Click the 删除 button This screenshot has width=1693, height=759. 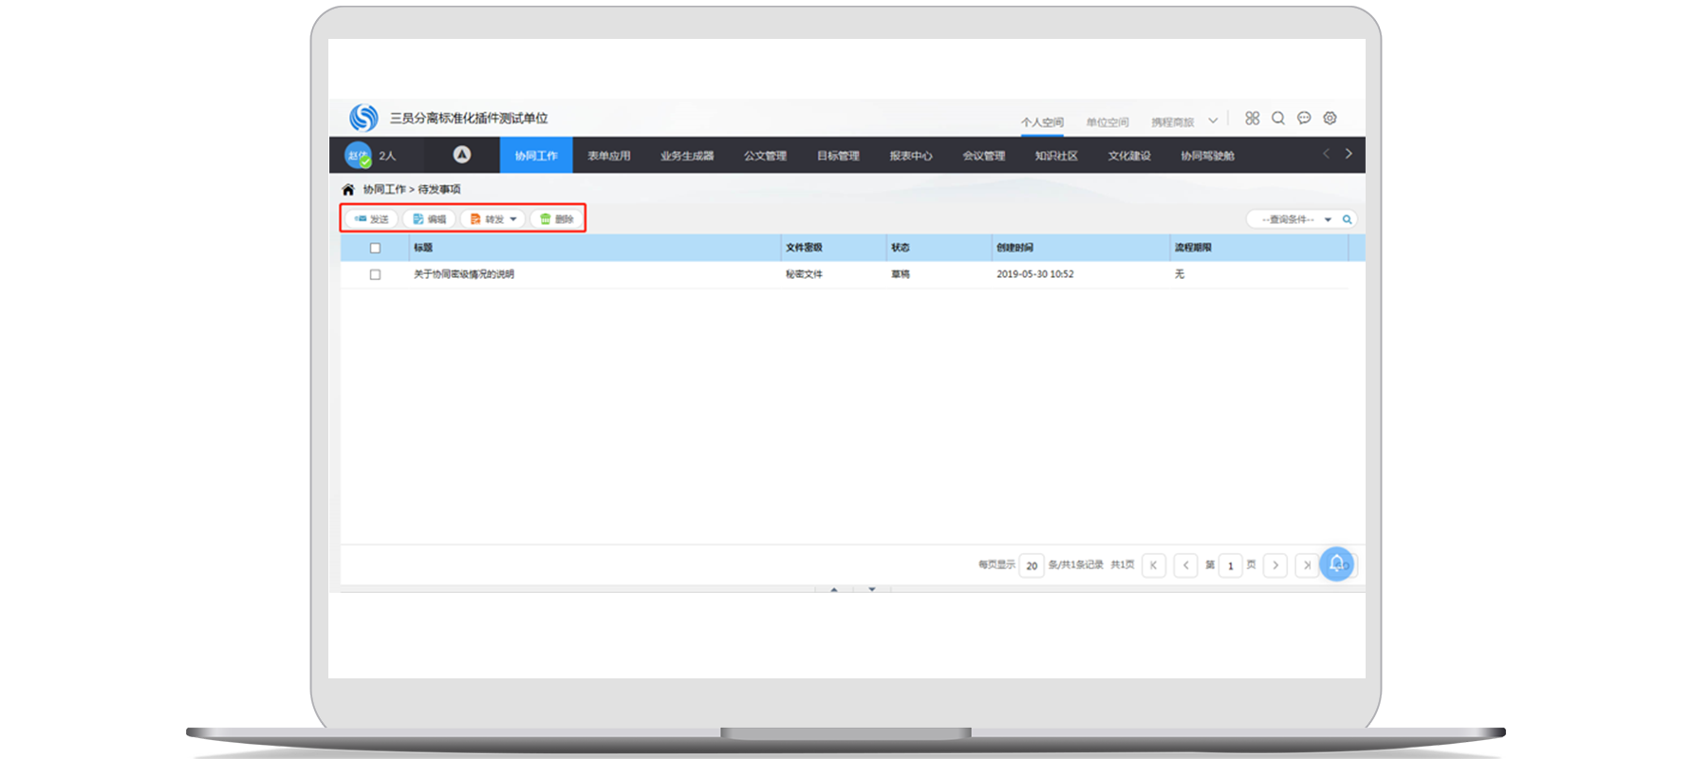[557, 219]
